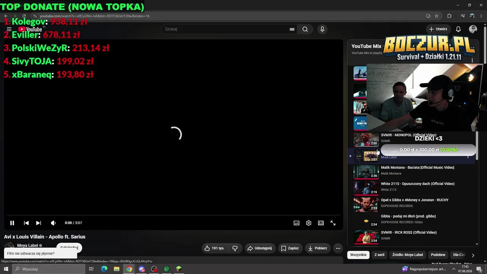Open Task View on the taskbar
The image size is (487, 274).
coord(91,269)
